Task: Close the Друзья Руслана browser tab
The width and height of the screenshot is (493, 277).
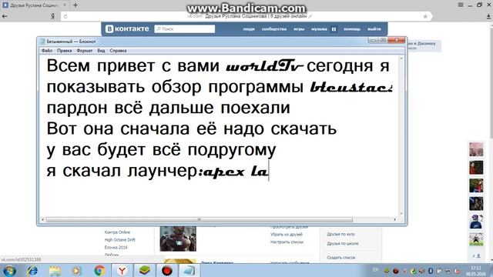Action: coord(65,5)
